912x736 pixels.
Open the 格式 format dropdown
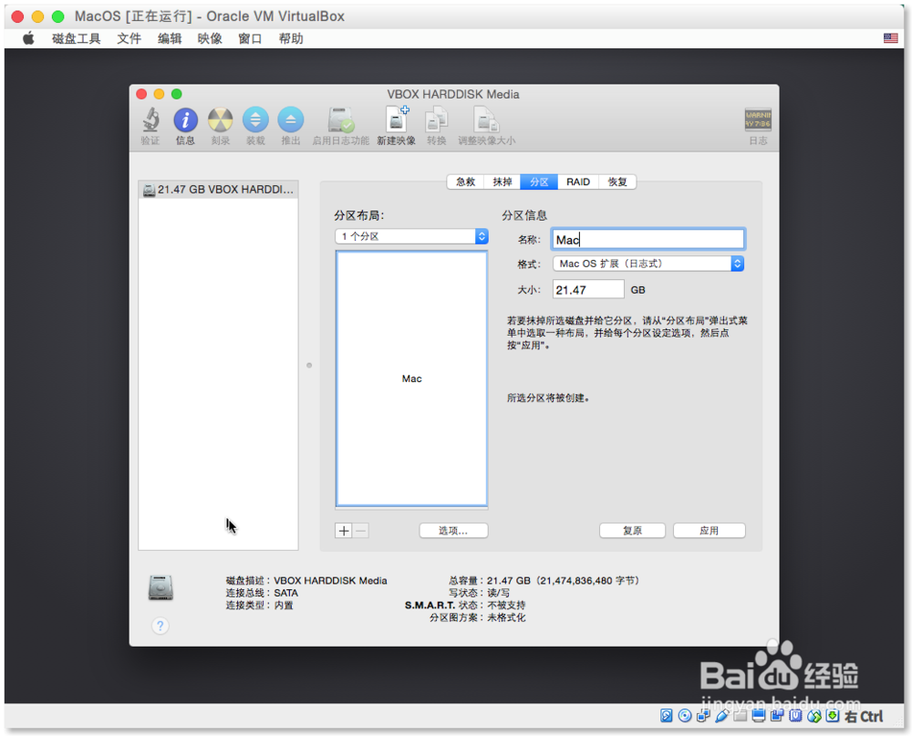pyautogui.click(x=648, y=263)
